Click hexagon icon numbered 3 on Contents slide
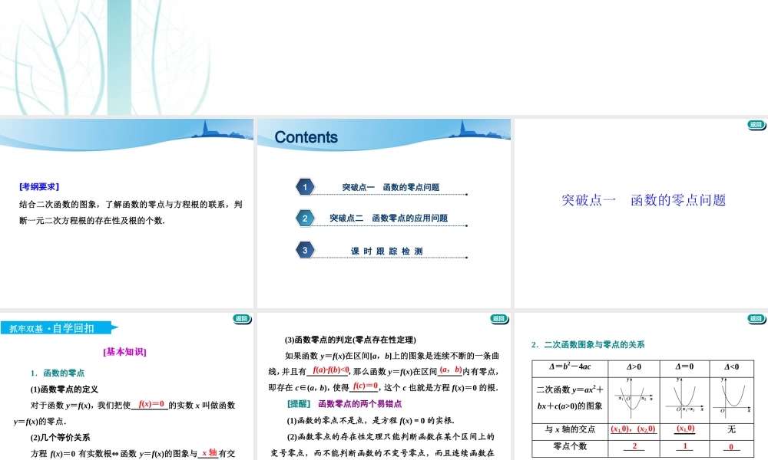The width and height of the screenshot is (768, 460). (305, 250)
